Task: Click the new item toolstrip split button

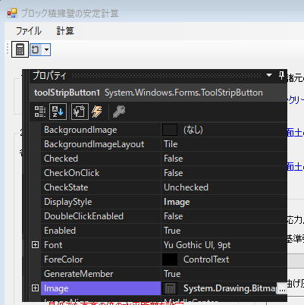Action: coord(36,49)
